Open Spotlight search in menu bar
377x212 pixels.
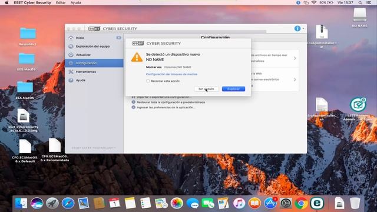click(x=360, y=2)
